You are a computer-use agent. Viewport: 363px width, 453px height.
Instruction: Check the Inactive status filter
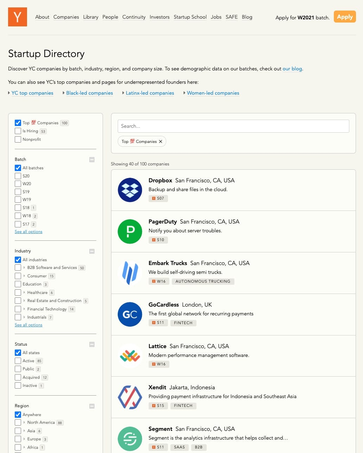[x=18, y=385]
